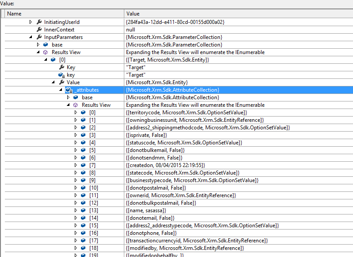Expand the [13] name item
353x257 pixels.
coord(76,210)
